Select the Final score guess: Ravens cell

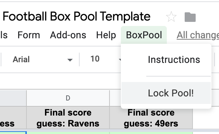[68, 118]
